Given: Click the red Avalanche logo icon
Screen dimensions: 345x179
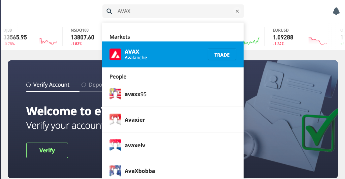Looking at the screenshot, I should (x=115, y=54).
